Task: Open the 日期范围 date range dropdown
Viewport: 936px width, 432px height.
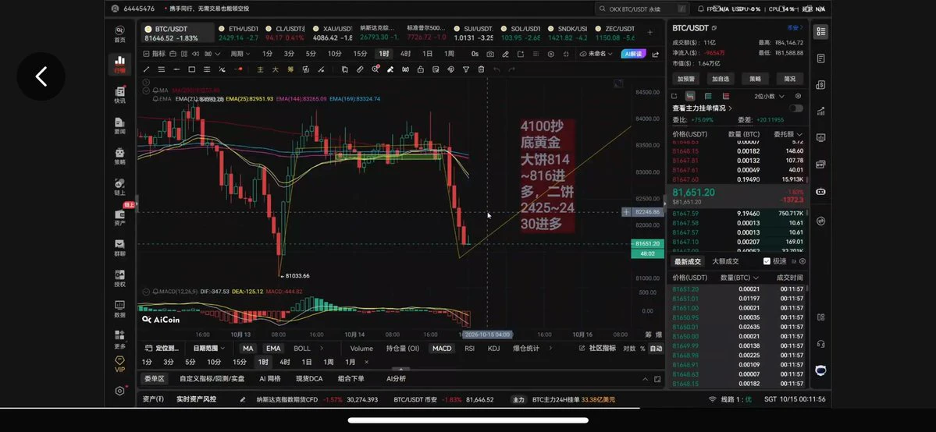Action: (x=209, y=349)
